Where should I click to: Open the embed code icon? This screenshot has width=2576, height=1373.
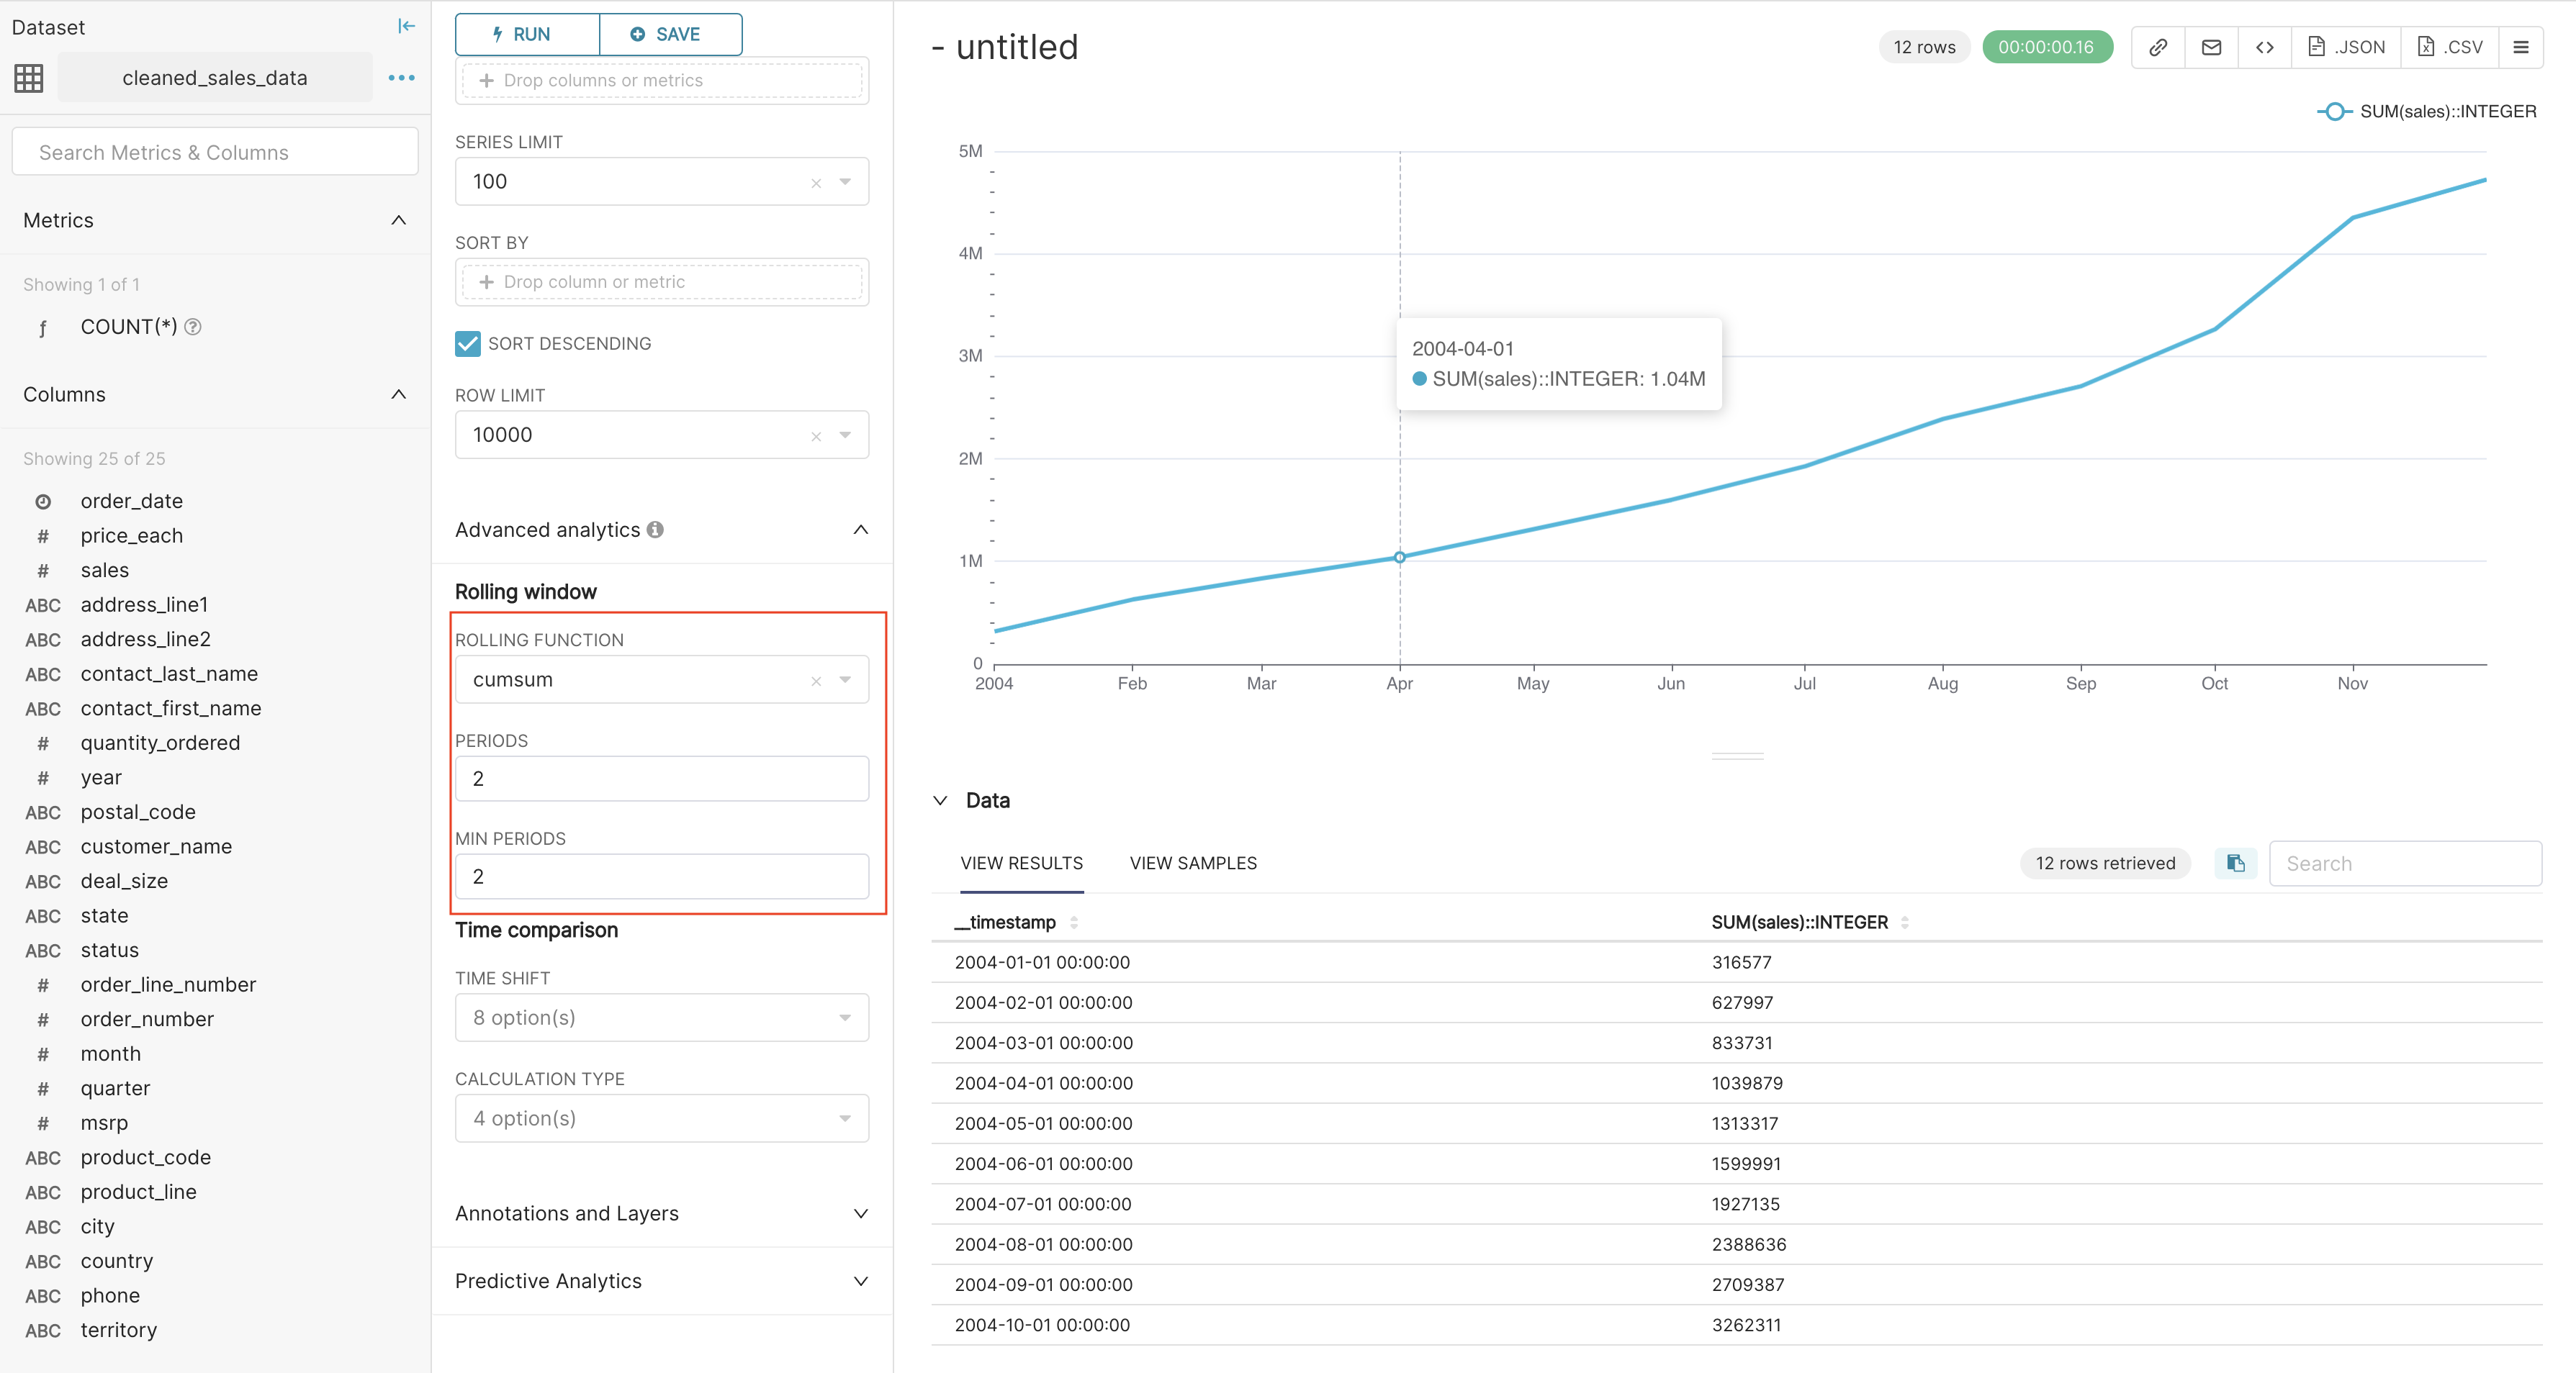point(2265,46)
